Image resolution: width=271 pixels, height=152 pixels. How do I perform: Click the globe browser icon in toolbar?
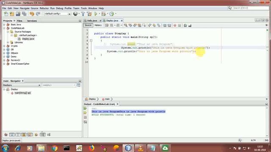click(x=75, y=14)
